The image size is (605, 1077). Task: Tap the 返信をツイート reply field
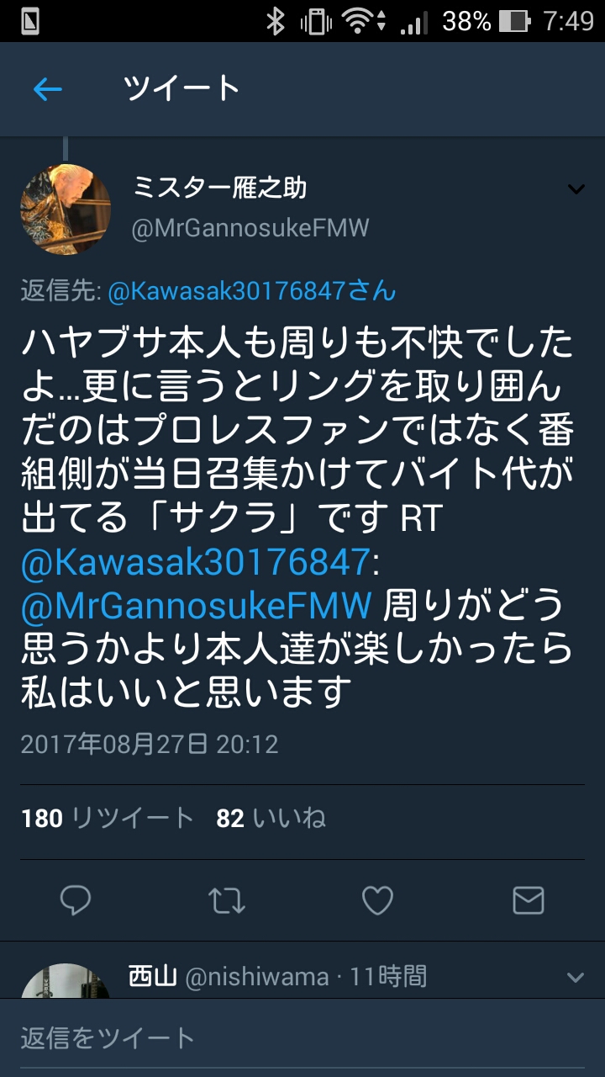pyautogui.click(x=302, y=1037)
